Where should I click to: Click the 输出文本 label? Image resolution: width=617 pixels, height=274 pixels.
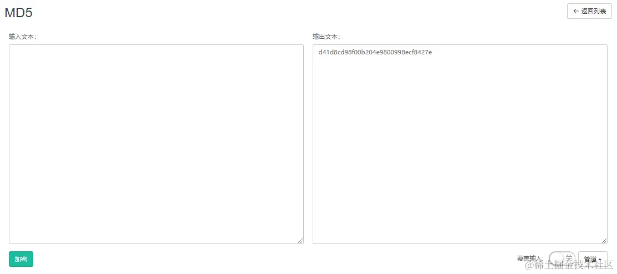click(326, 37)
